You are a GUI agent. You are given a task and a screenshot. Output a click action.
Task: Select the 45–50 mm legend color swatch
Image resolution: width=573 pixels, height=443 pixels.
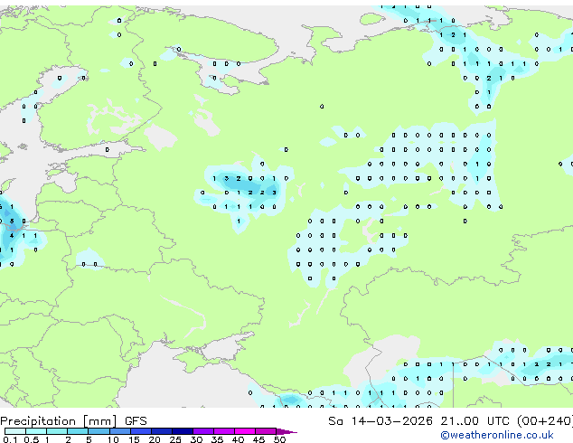(x=266, y=431)
